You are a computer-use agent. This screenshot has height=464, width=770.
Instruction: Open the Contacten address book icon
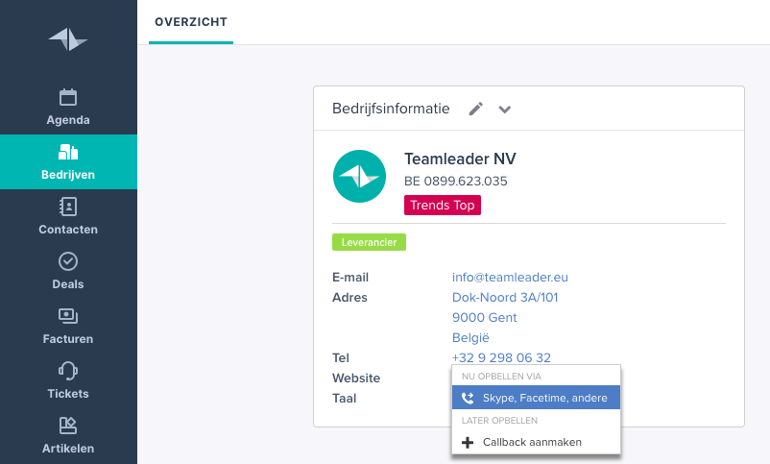pyautogui.click(x=68, y=207)
